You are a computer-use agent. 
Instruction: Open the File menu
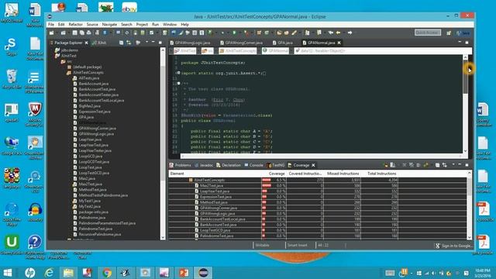click(51, 24)
